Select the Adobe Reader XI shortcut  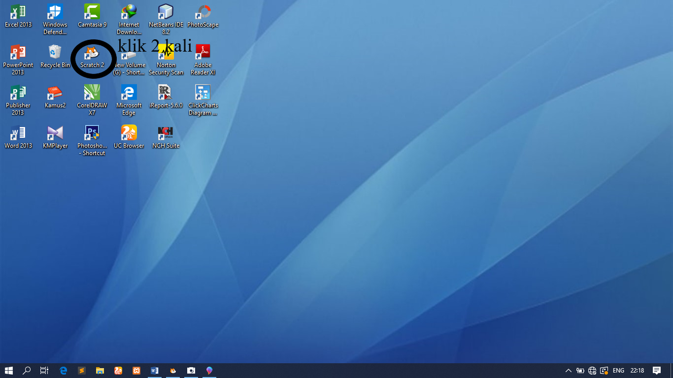click(202, 60)
